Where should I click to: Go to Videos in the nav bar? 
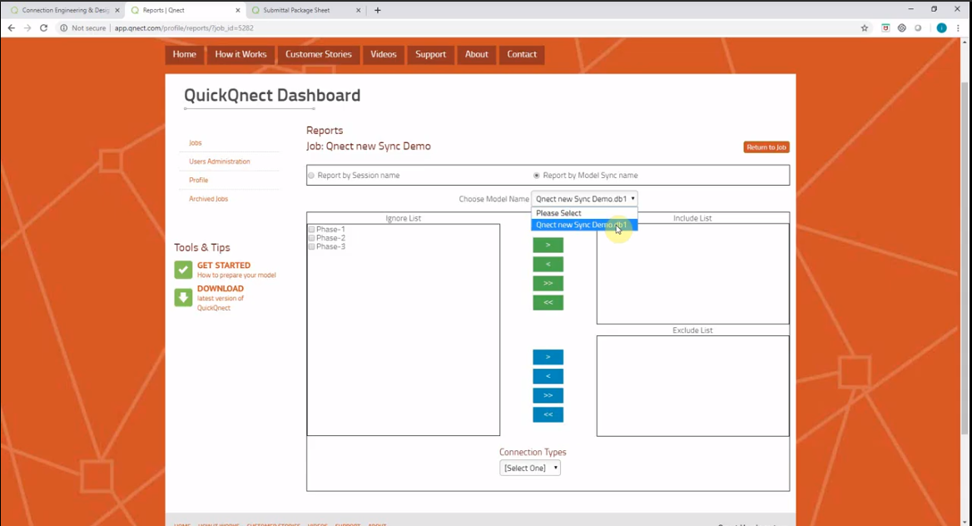384,55
